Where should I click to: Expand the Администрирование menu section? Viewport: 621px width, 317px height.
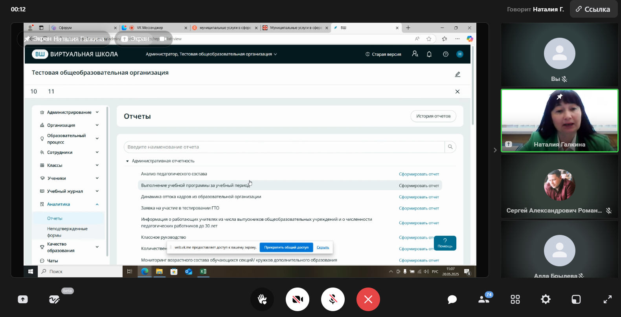pyautogui.click(x=69, y=112)
